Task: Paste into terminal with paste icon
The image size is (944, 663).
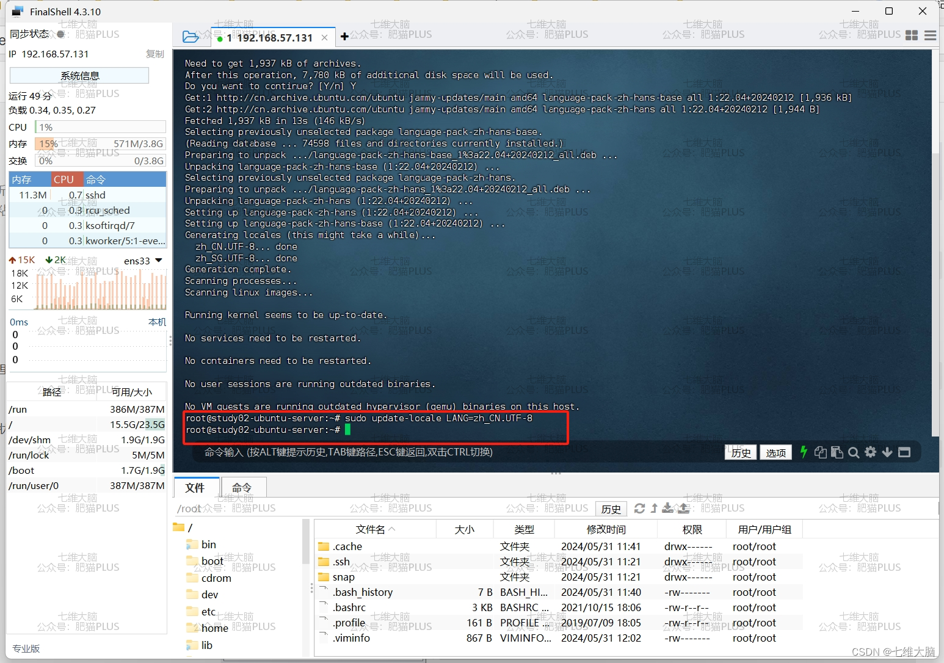Action: [x=837, y=452]
